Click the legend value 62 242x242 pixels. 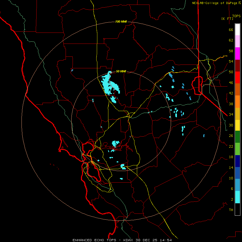click(x=231, y=40)
